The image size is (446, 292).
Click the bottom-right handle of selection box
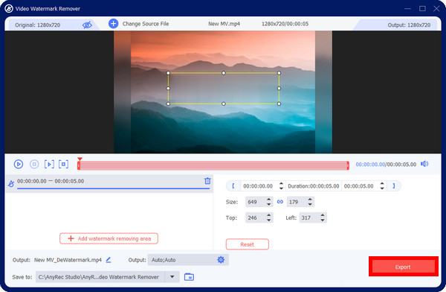(279, 104)
